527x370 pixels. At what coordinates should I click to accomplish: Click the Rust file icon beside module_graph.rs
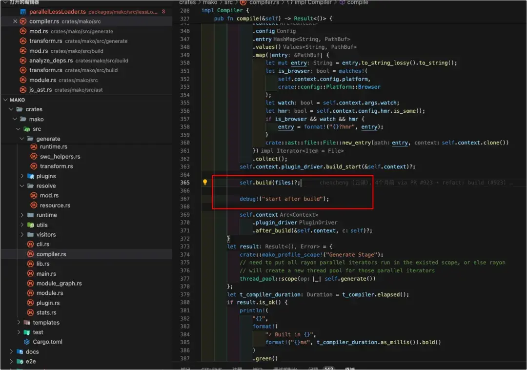click(x=30, y=283)
